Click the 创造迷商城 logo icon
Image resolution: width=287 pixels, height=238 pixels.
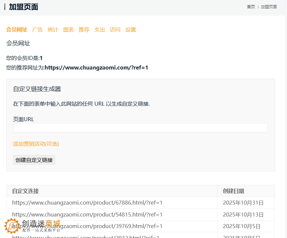pyautogui.click(x=12, y=225)
